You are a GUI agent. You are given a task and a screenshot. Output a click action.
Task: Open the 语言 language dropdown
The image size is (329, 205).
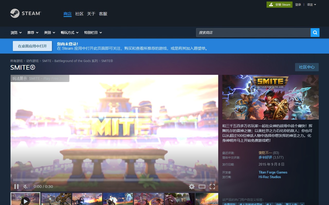312,5
